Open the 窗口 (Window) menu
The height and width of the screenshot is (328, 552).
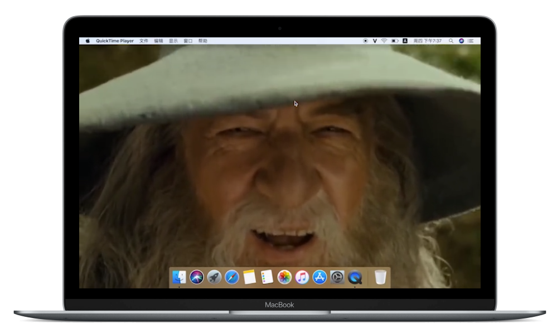188,41
